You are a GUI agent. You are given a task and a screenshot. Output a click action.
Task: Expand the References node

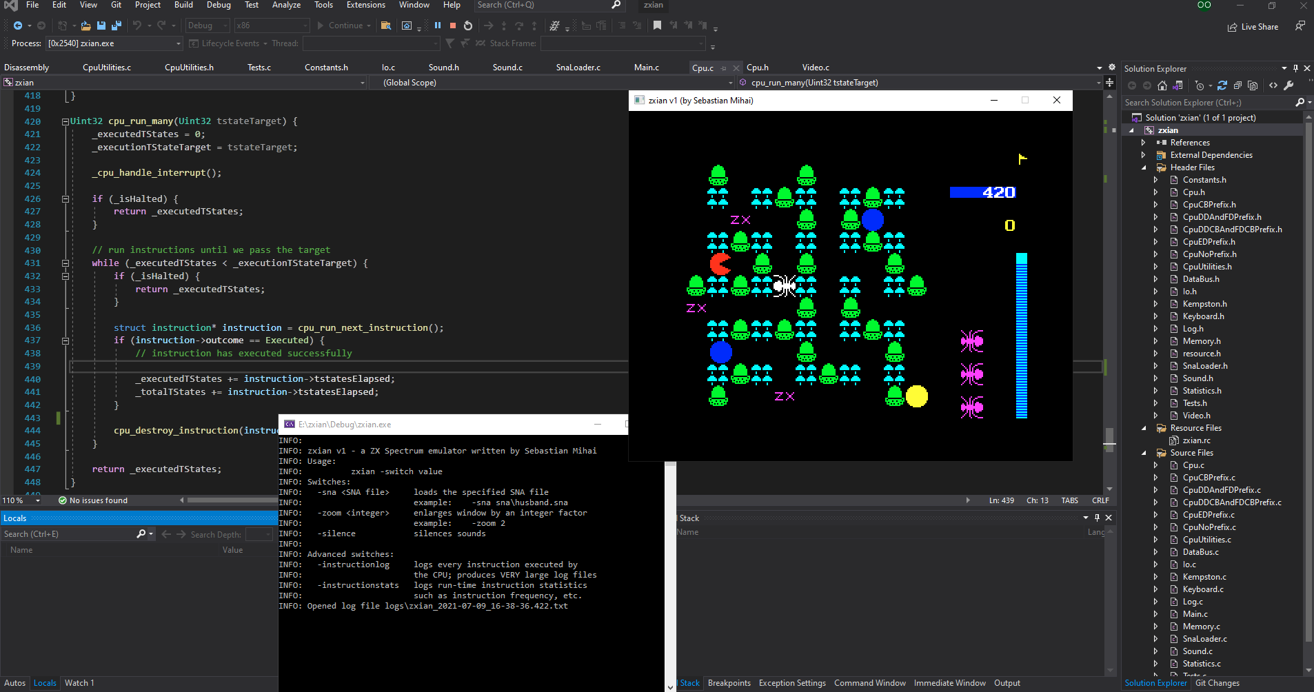[x=1143, y=143]
